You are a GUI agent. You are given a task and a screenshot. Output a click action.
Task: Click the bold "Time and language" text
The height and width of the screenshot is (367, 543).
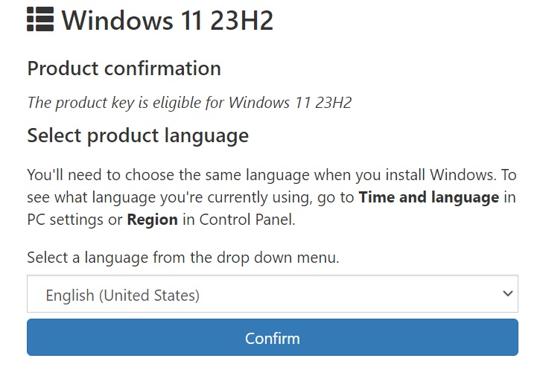click(428, 198)
